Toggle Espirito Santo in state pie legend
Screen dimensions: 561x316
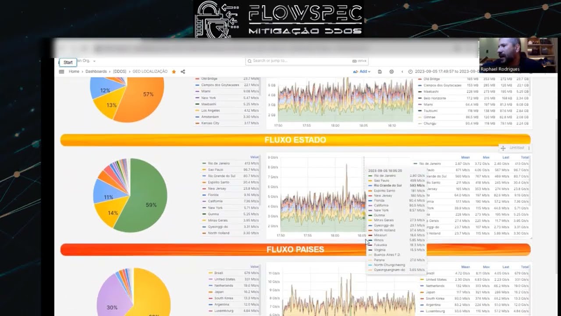[x=218, y=182]
